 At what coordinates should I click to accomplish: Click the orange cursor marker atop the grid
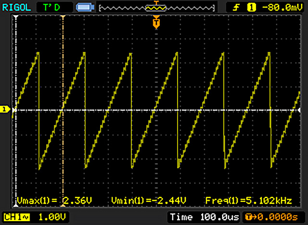point(63,17)
